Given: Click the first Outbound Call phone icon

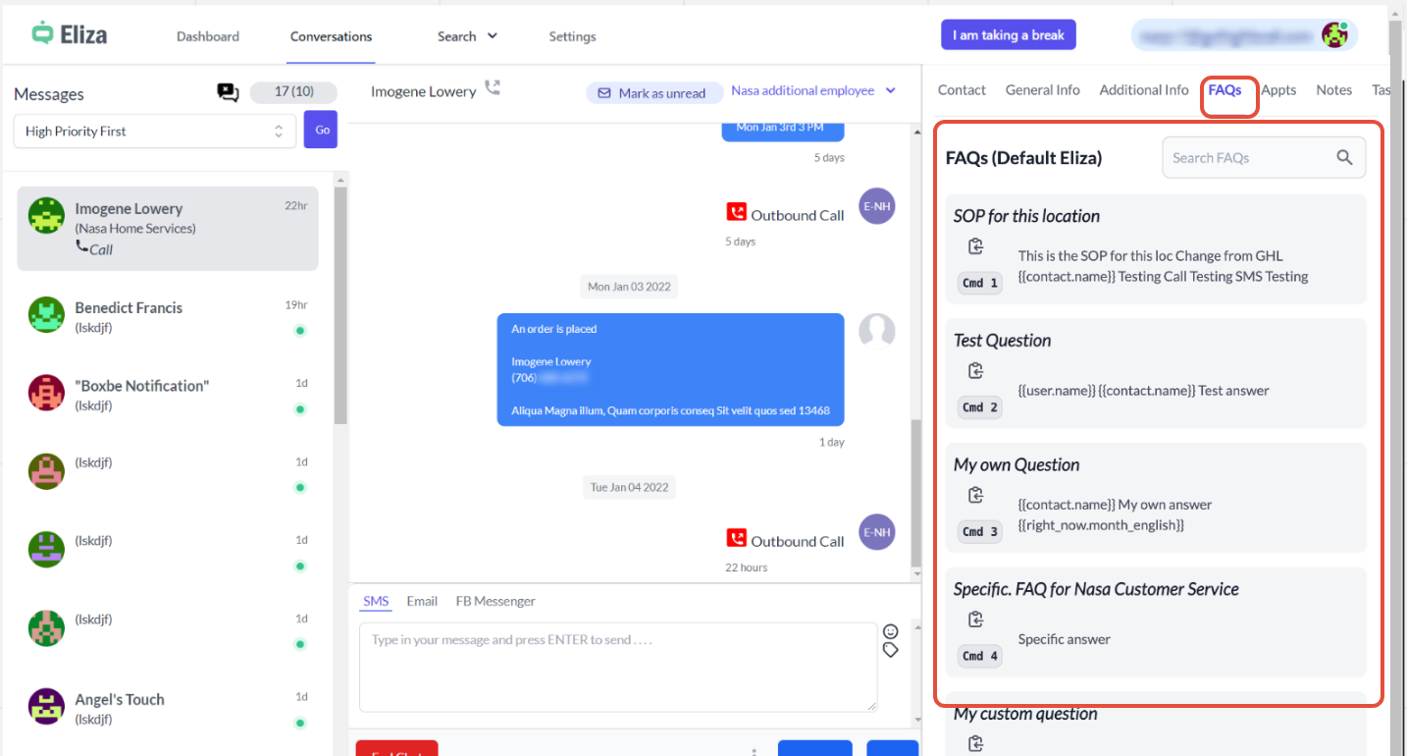Looking at the screenshot, I should click(x=736, y=213).
